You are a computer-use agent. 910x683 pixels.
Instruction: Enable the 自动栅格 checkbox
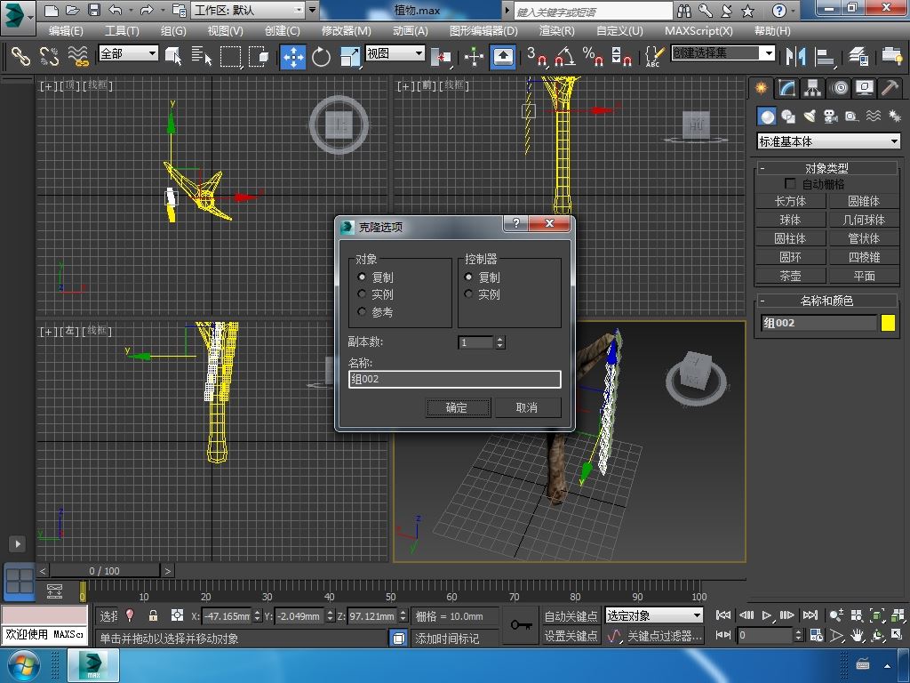[x=790, y=184]
